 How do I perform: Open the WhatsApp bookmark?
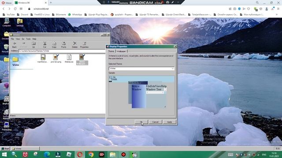click(x=75, y=14)
